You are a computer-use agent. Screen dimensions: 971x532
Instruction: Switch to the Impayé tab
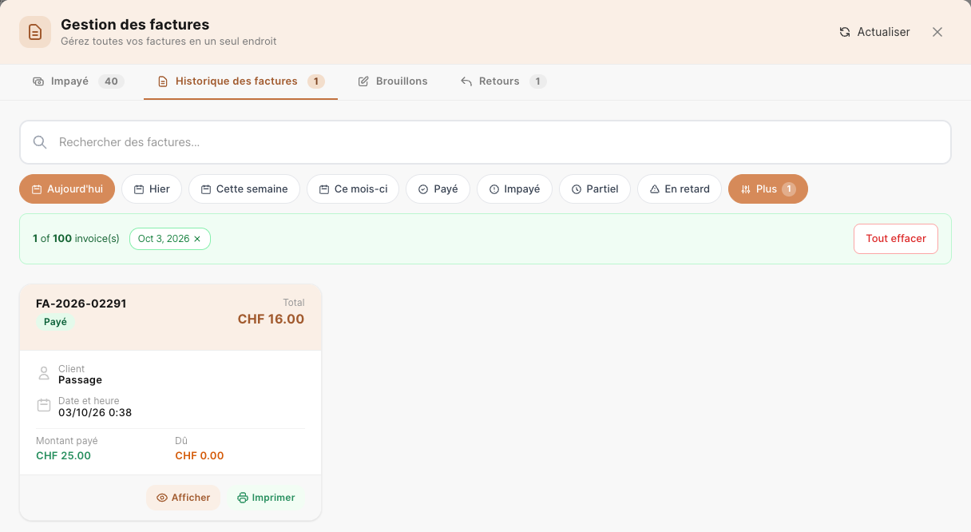(x=78, y=81)
